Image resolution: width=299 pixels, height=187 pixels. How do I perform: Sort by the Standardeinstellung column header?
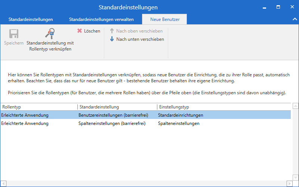(117, 107)
